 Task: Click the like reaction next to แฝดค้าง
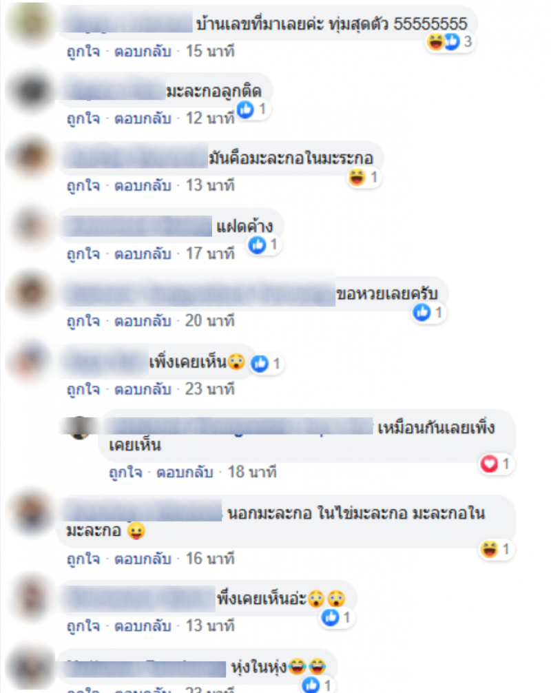pos(264,245)
